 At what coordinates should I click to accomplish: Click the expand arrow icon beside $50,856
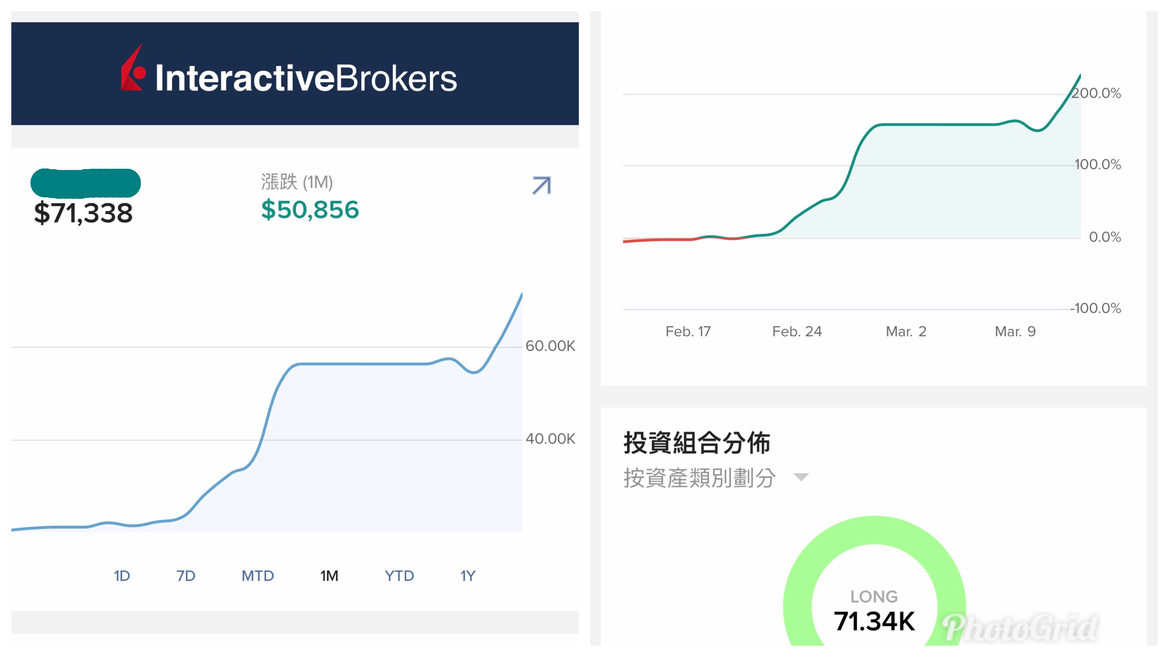click(541, 186)
